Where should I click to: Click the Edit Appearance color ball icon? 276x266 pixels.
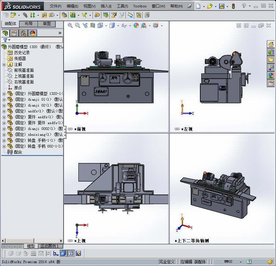click(136, 25)
